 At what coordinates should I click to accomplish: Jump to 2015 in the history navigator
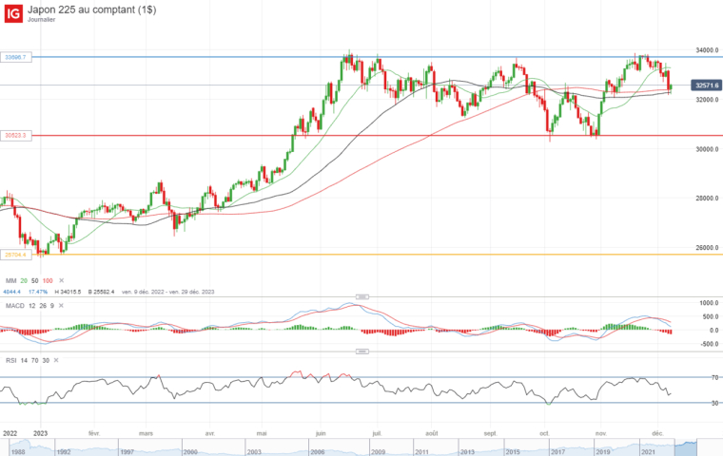tap(513, 452)
